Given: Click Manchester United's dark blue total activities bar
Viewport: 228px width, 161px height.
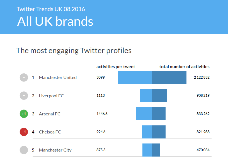Looking at the screenshot, I should tap(169, 77).
